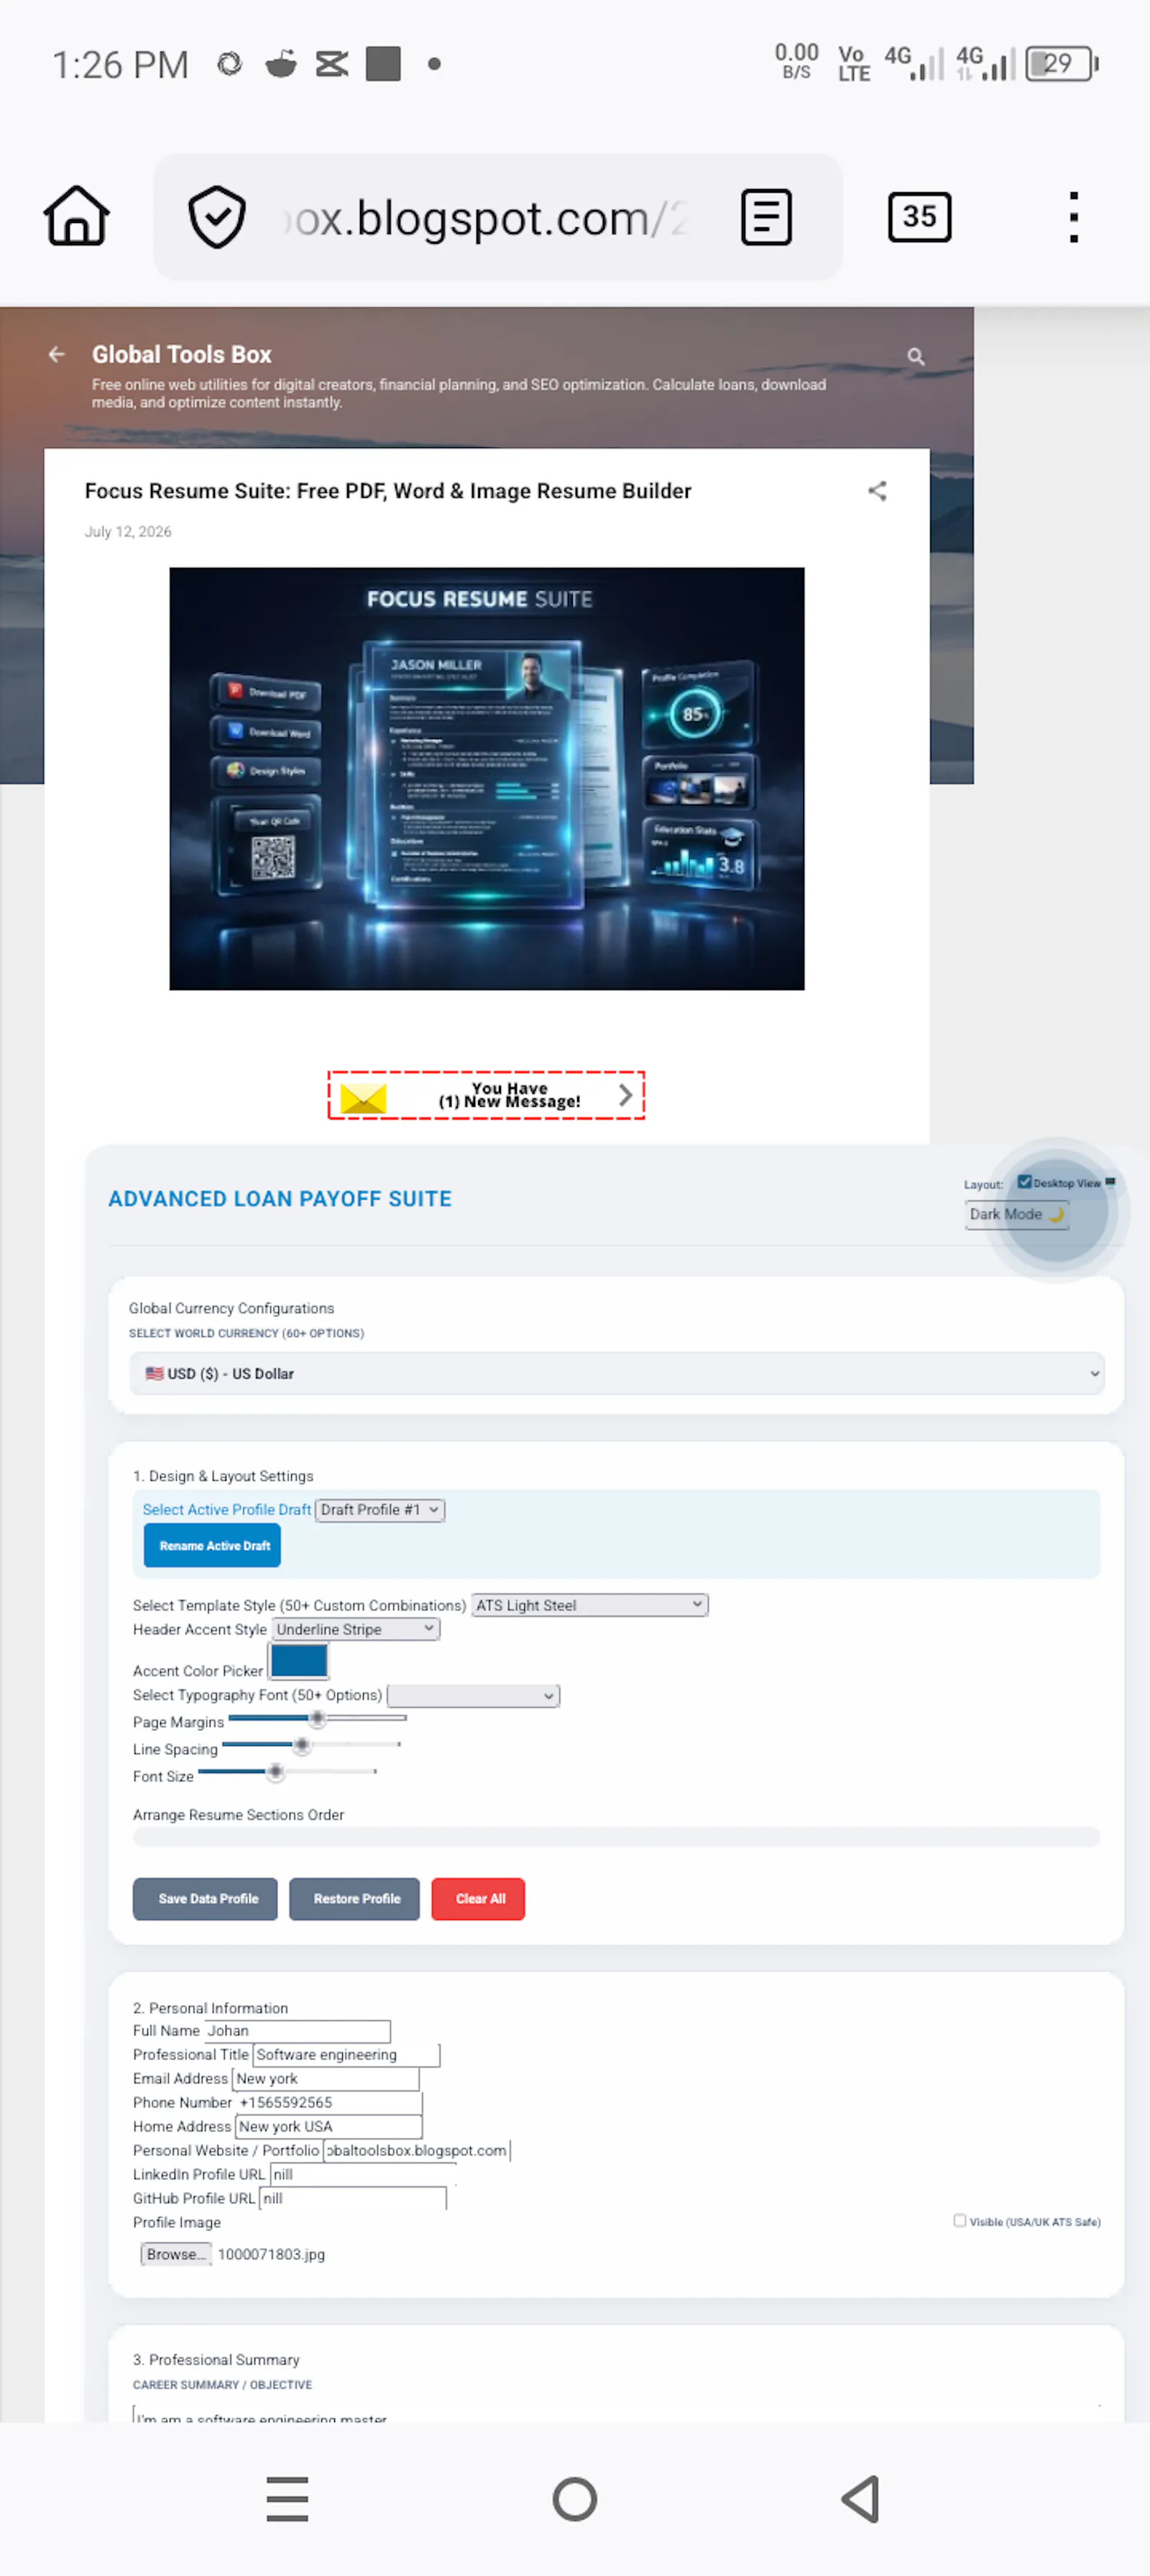Click the blue Accent Color Picker swatch
Image resolution: width=1150 pixels, height=2576 pixels.
click(x=299, y=1661)
